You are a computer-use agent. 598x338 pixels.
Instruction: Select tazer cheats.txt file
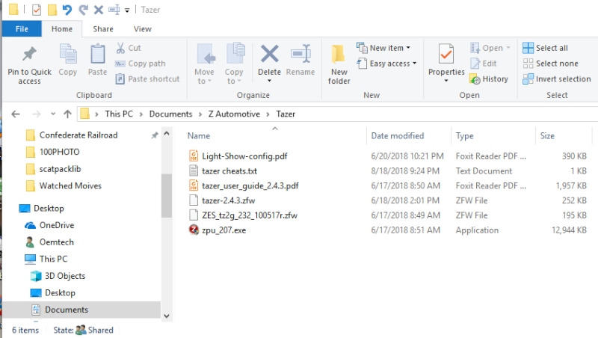tap(229, 171)
